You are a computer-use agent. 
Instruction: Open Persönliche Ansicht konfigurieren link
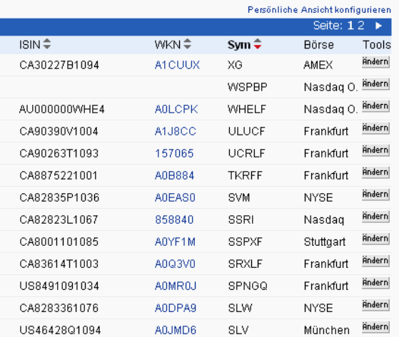tap(319, 10)
